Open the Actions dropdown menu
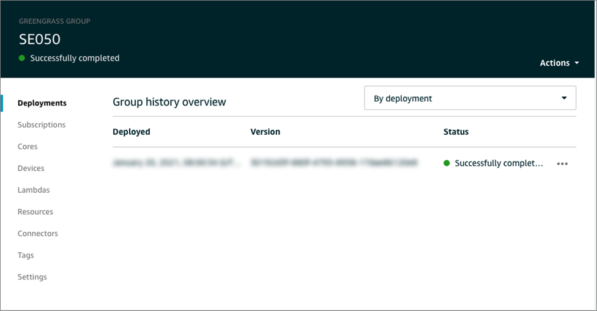This screenshot has width=597, height=311. 559,63
